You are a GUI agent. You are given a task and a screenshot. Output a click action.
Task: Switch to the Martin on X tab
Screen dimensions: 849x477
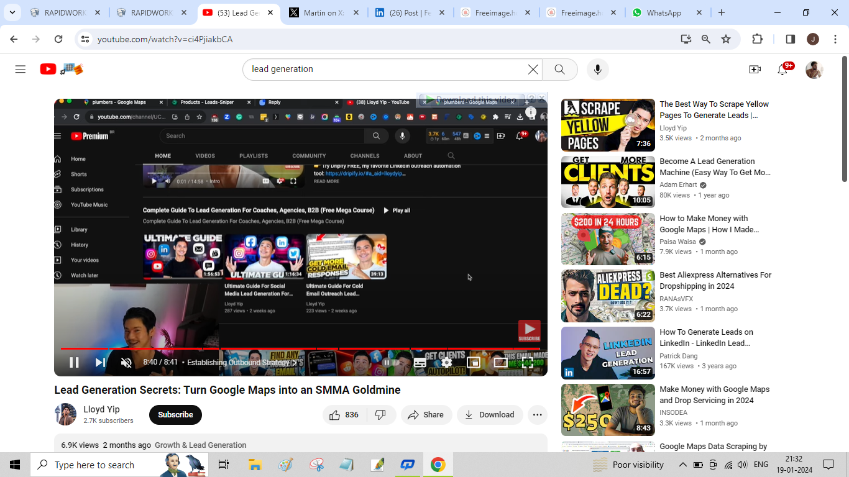324,12
